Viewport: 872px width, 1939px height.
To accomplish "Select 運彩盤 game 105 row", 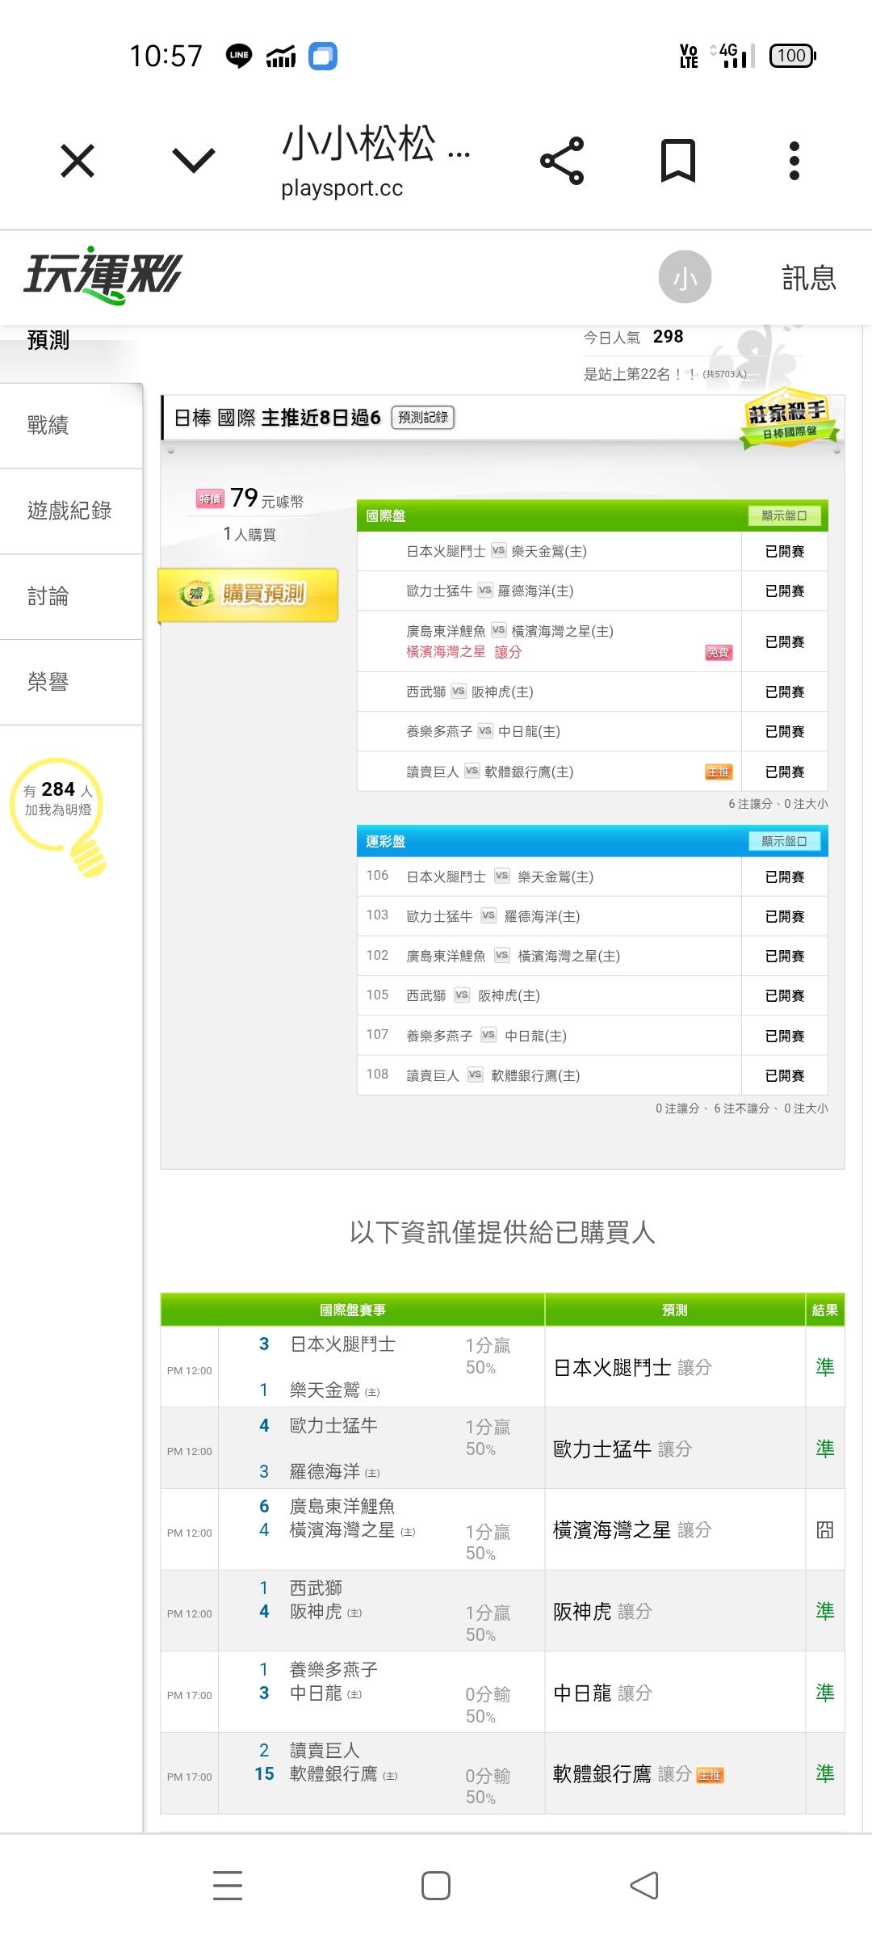I will click(x=593, y=995).
